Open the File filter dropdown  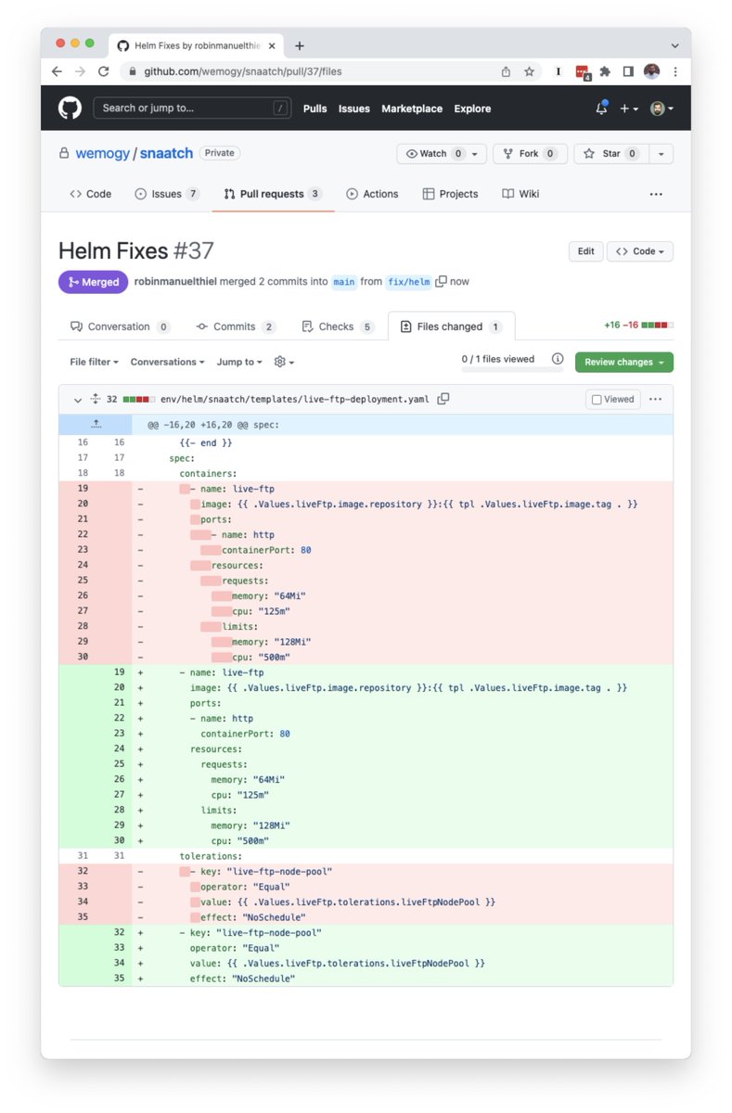94,362
